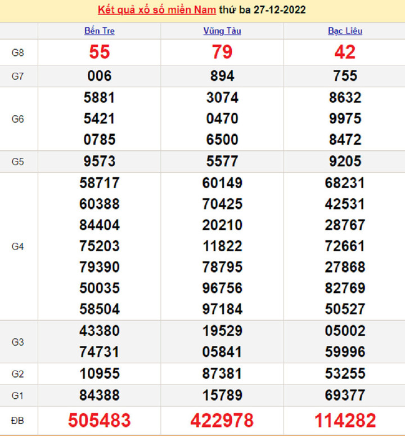This screenshot has width=405, height=436.
Task: Select the G6 result 6500
Action: point(222,140)
